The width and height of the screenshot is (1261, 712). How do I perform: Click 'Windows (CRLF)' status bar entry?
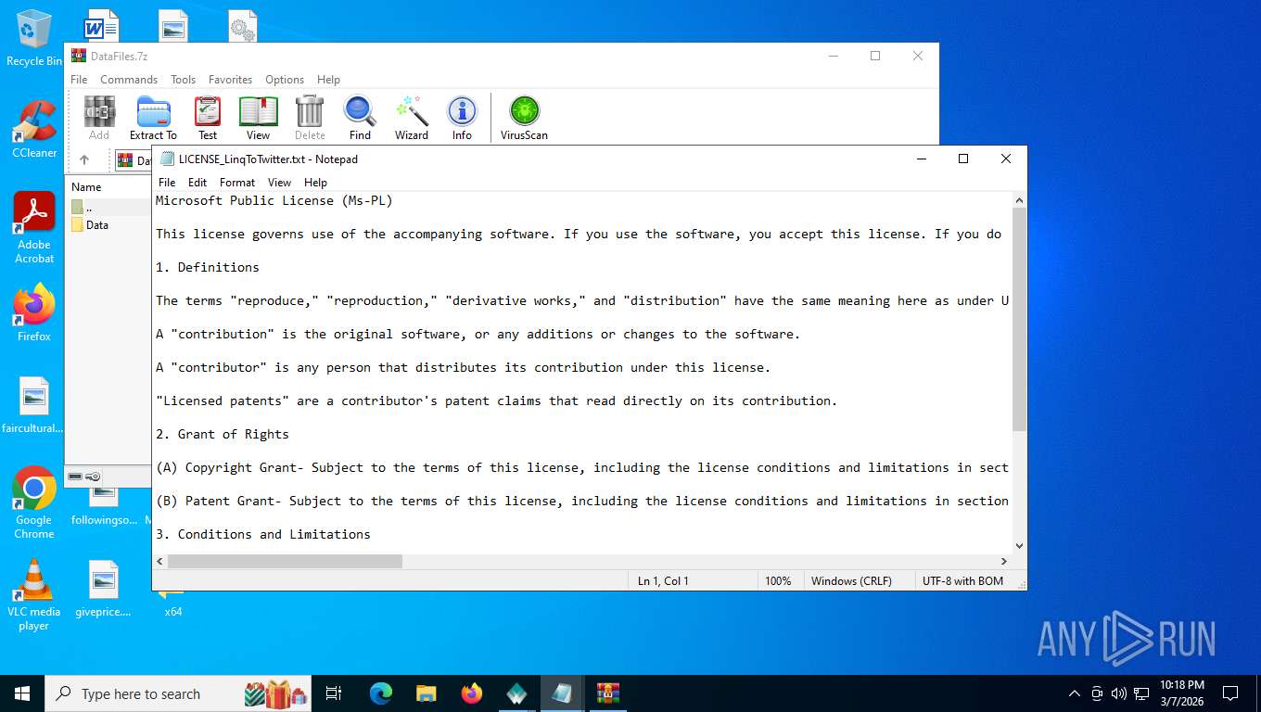(x=851, y=581)
